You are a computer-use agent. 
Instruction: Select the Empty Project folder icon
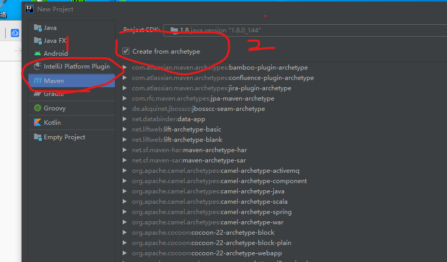38,137
